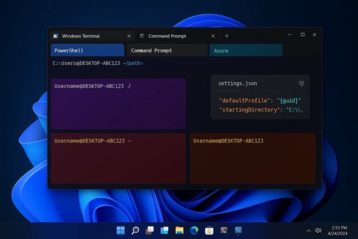The height and width of the screenshot is (239, 358).
Task: Select the Command Prompt profile block
Action: tap(167, 50)
